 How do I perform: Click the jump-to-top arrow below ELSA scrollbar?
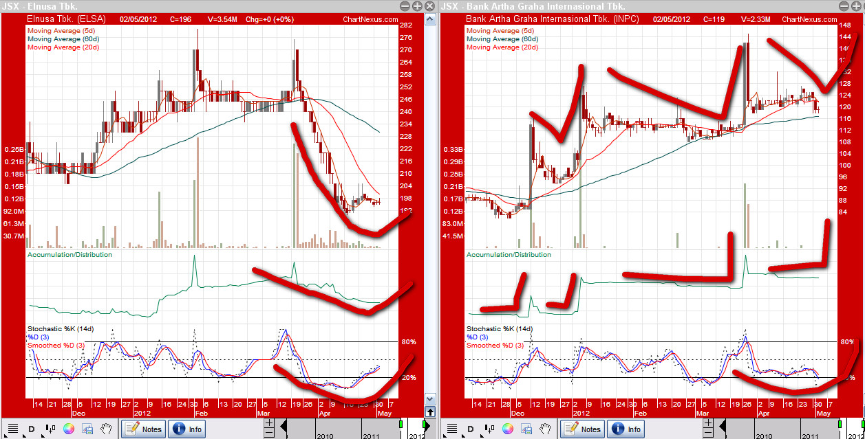[x=429, y=412]
